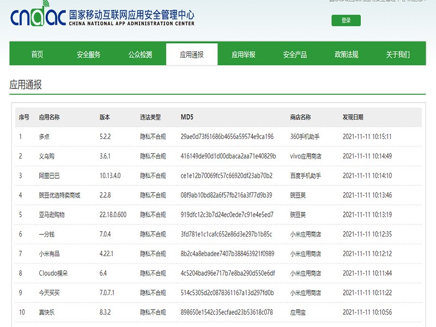Select the 应用通报 active tab
Screen dimensions: 436x327
[x=192, y=55]
